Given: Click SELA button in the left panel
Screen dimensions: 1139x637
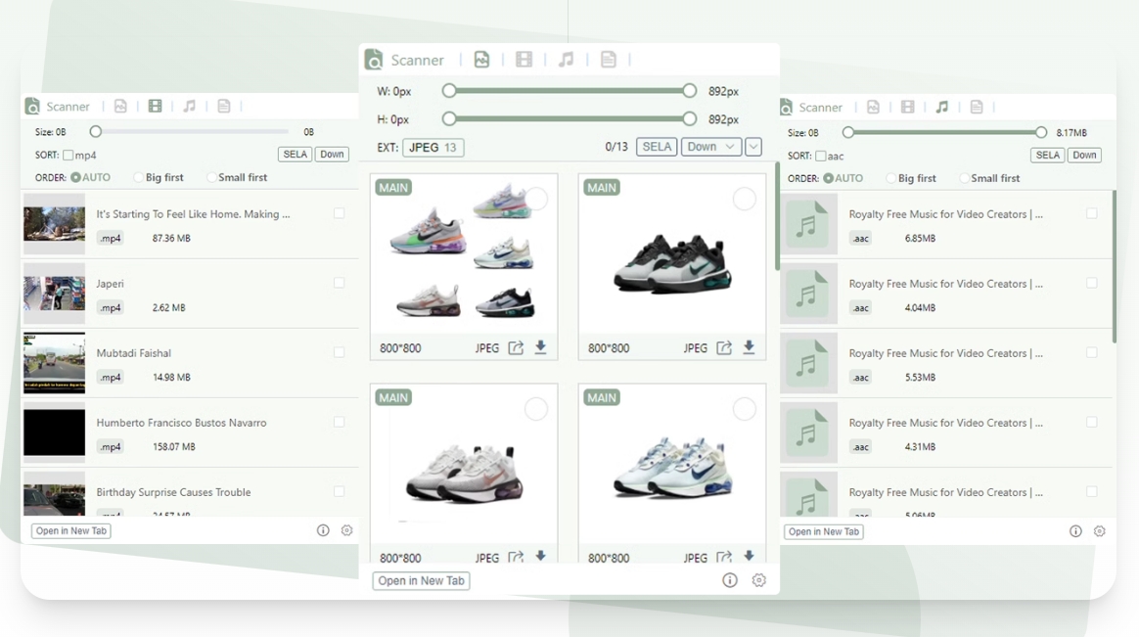Looking at the screenshot, I should [295, 154].
